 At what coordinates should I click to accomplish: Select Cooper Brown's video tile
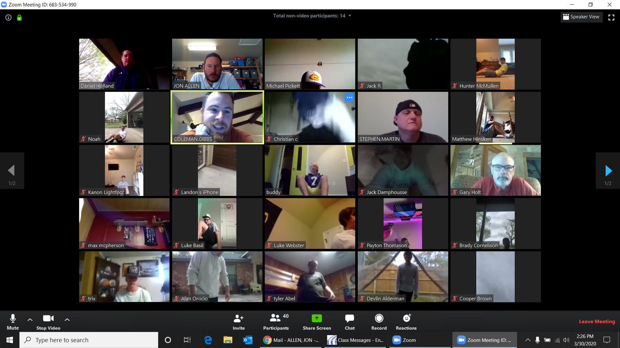click(496, 276)
